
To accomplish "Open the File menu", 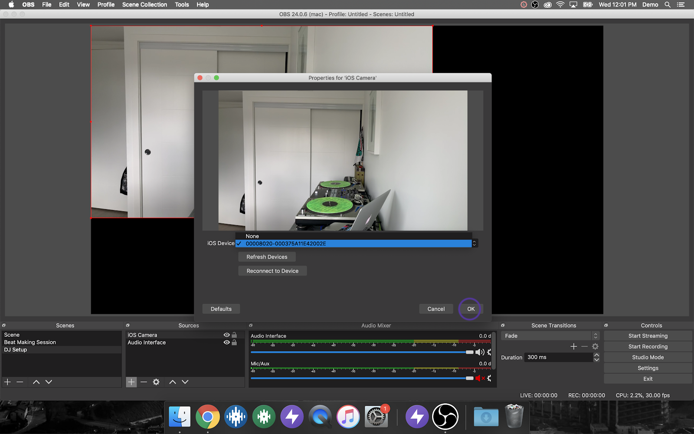I will [x=47, y=5].
